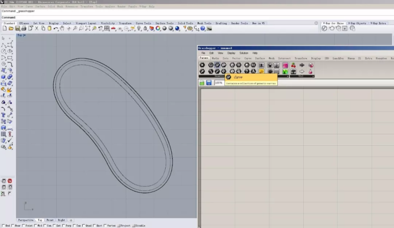Click the cherry icon in Util panel
The height and width of the screenshot is (228, 394).
click(x=294, y=65)
